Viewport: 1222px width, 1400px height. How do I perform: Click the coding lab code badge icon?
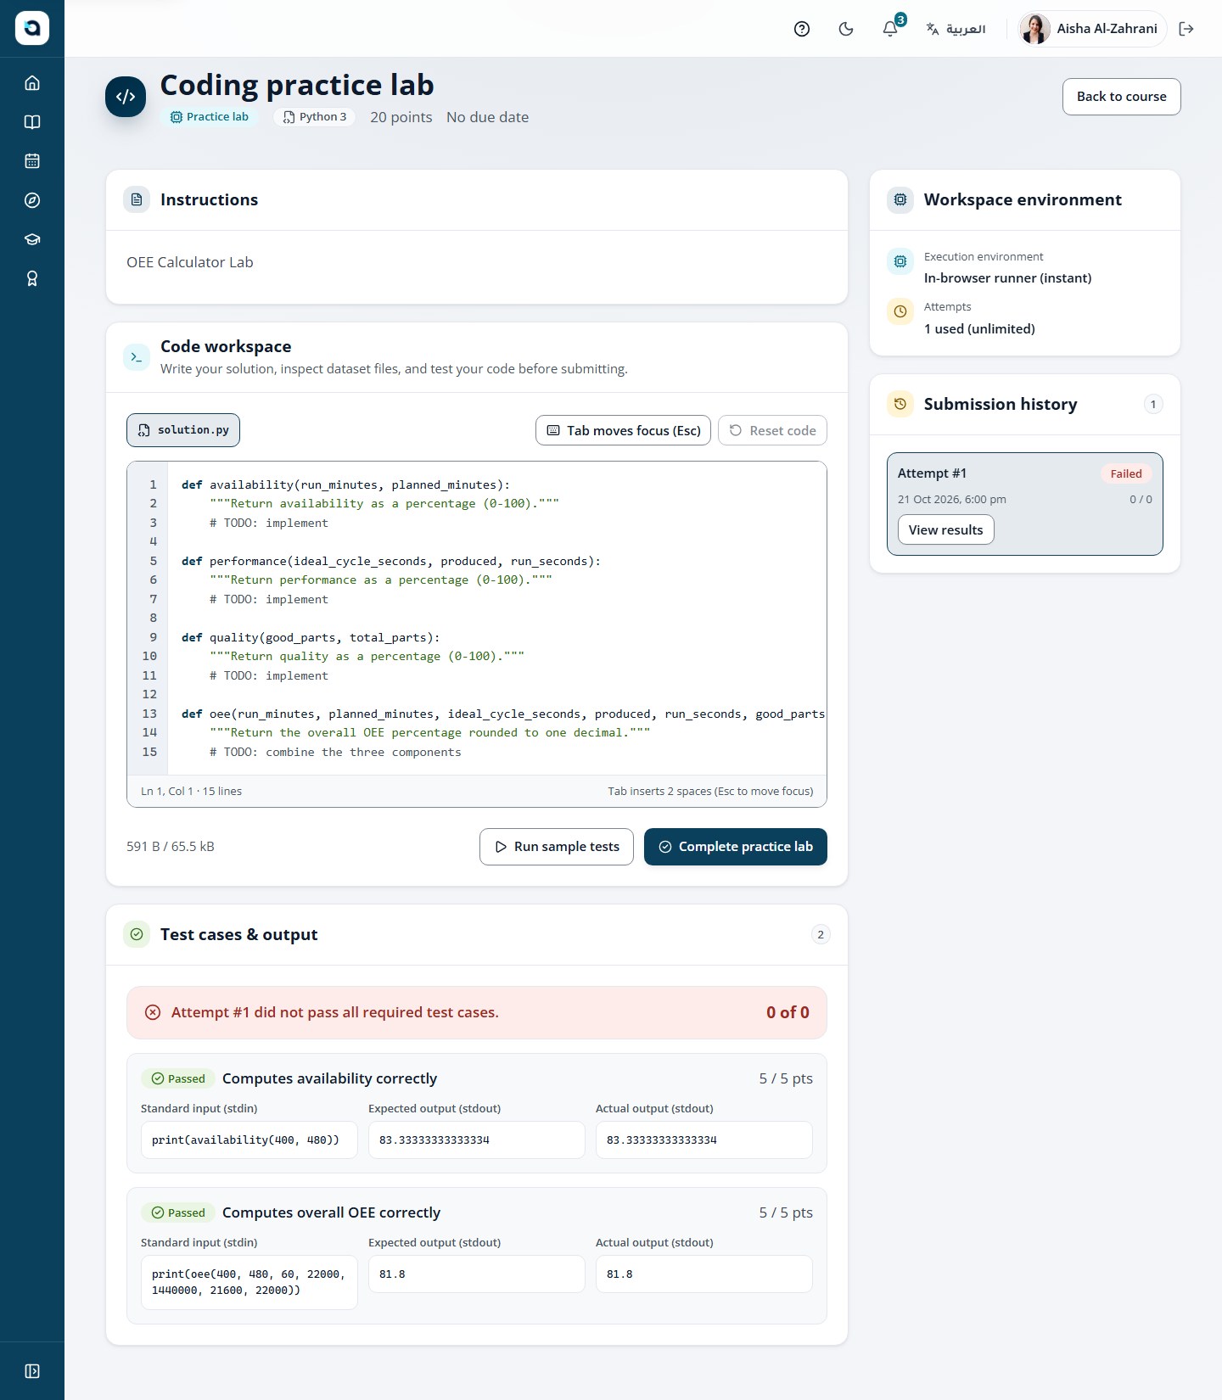click(126, 97)
